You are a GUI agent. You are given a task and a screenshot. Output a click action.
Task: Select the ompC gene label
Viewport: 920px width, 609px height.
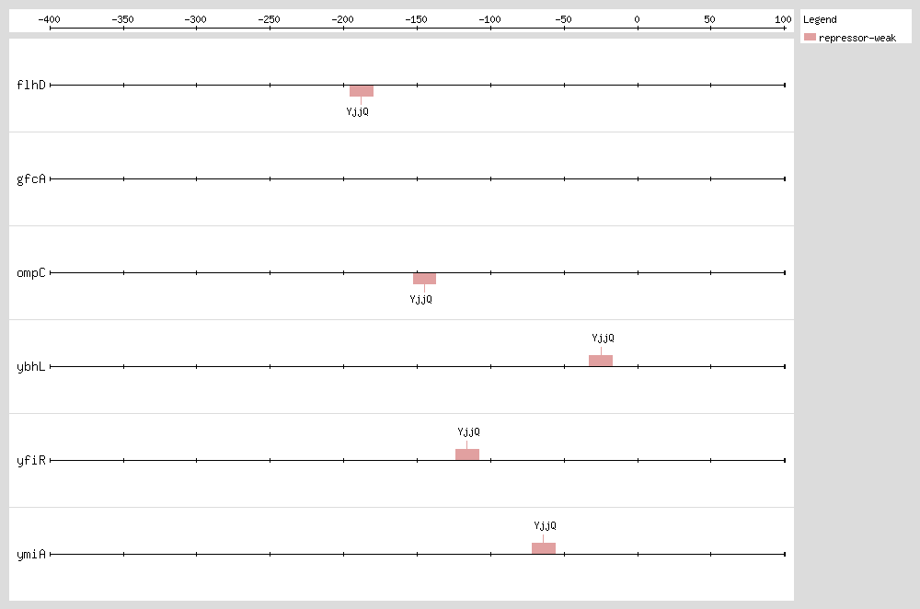point(31,273)
